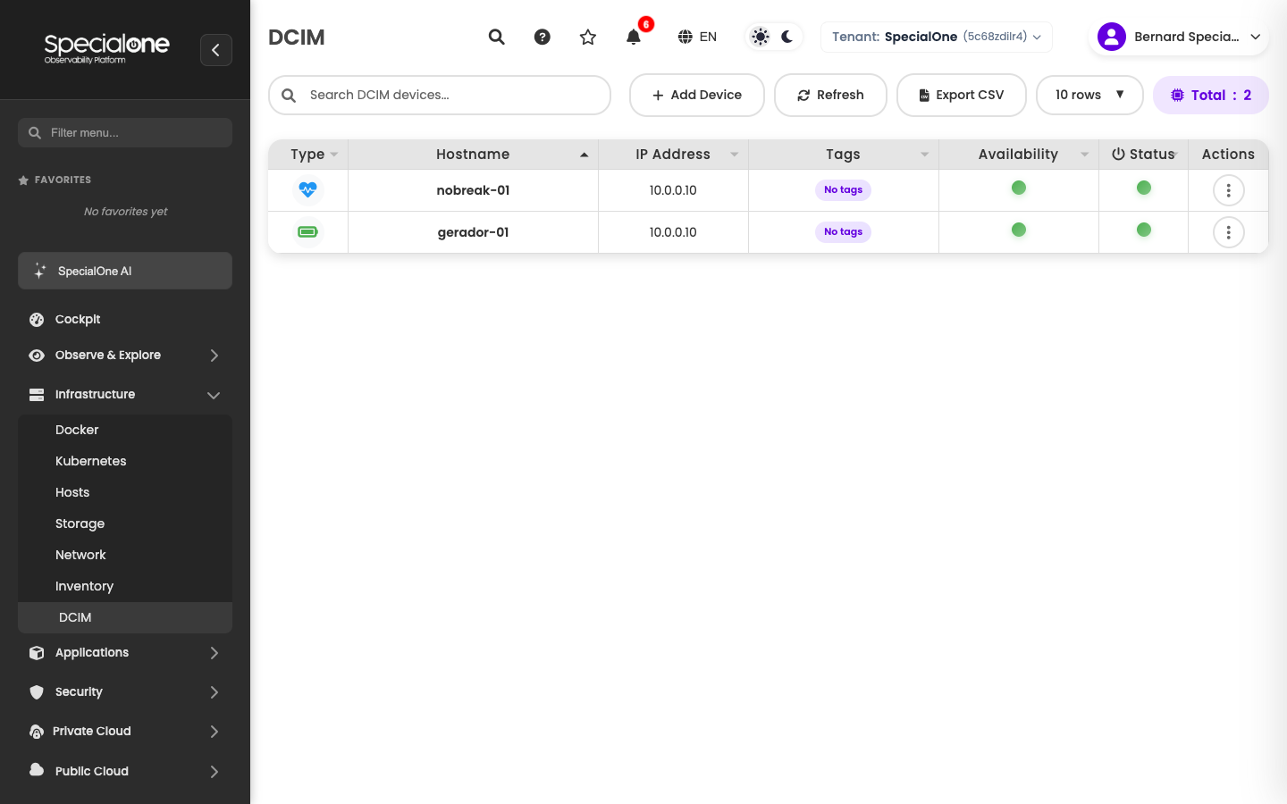1287x804 pixels.
Task: Open Kubernetes submenu item
Action: (x=125, y=461)
